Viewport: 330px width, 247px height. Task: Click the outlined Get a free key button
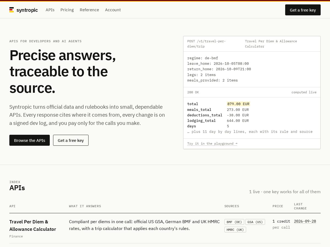click(71, 140)
